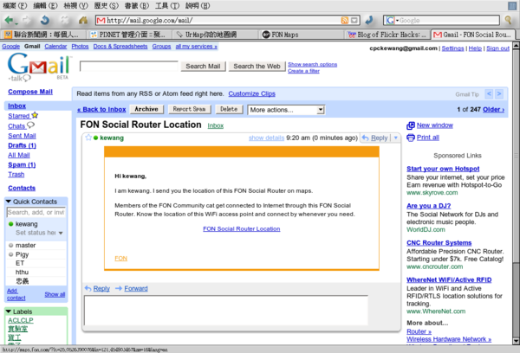This screenshot has width=520, height=353.
Task: Click the Archive button
Action: tap(146, 109)
